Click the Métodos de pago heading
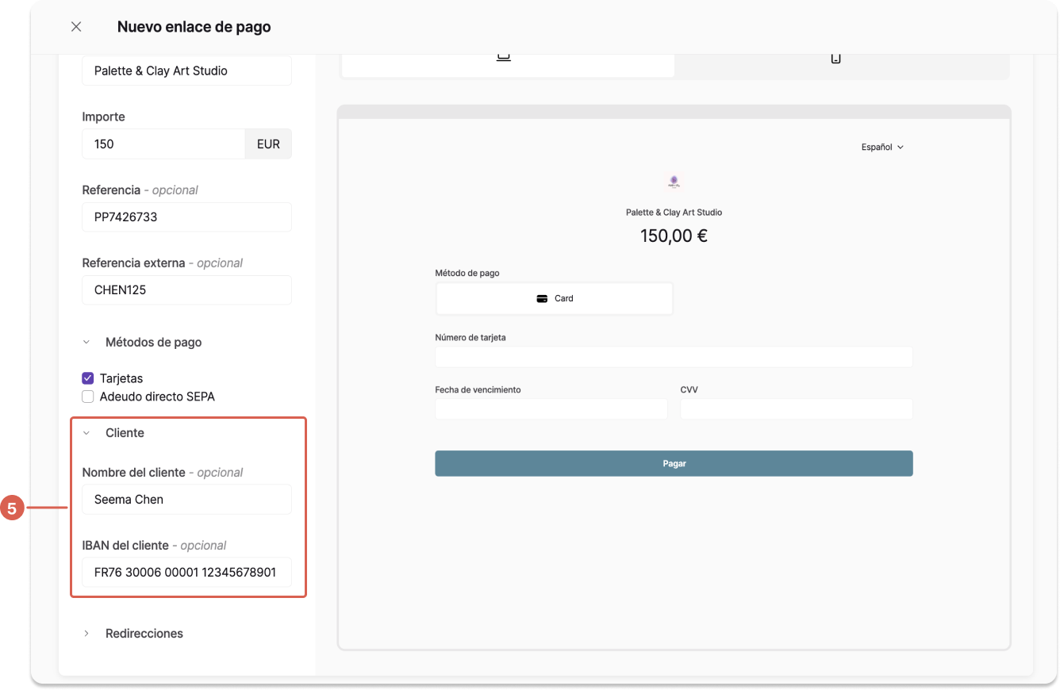This screenshot has width=1060, height=690. tap(154, 343)
